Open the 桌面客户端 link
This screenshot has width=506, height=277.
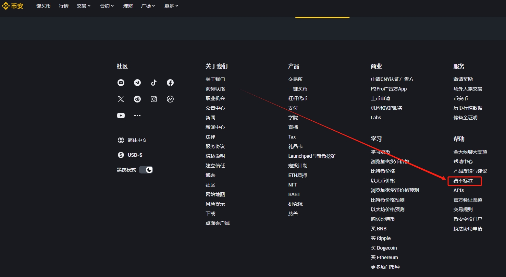coord(218,223)
